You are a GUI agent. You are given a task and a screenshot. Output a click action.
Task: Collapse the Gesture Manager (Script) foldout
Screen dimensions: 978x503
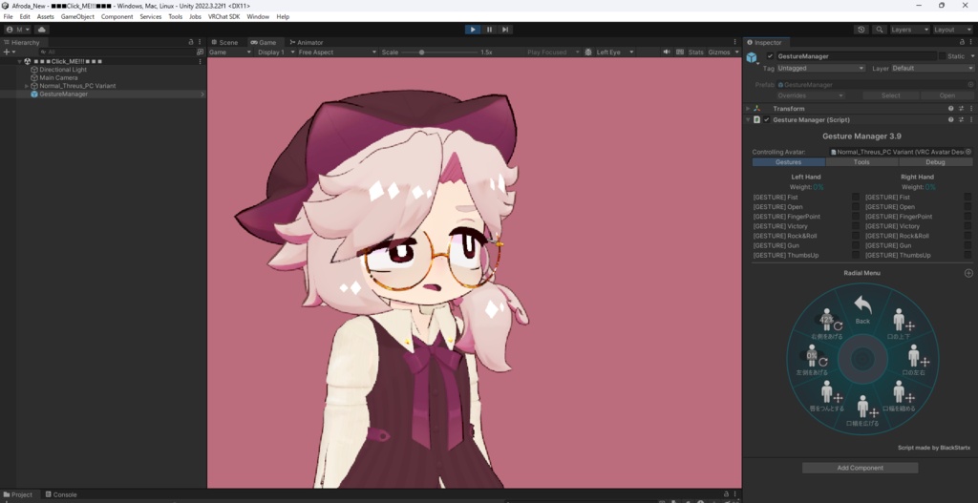[x=748, y=119]
